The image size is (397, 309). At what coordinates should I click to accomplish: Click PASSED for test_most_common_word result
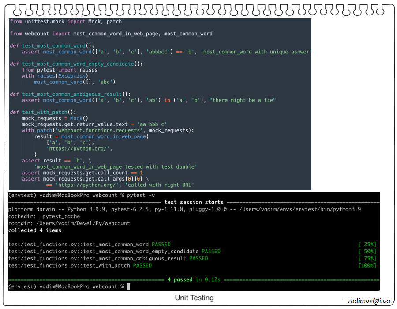161,245
